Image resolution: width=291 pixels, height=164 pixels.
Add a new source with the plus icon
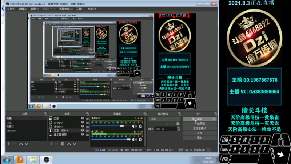[x=51, y=144]
